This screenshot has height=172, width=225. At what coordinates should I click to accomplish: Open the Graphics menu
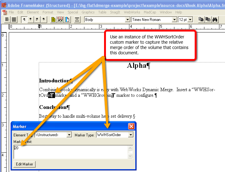click(88, 12)
